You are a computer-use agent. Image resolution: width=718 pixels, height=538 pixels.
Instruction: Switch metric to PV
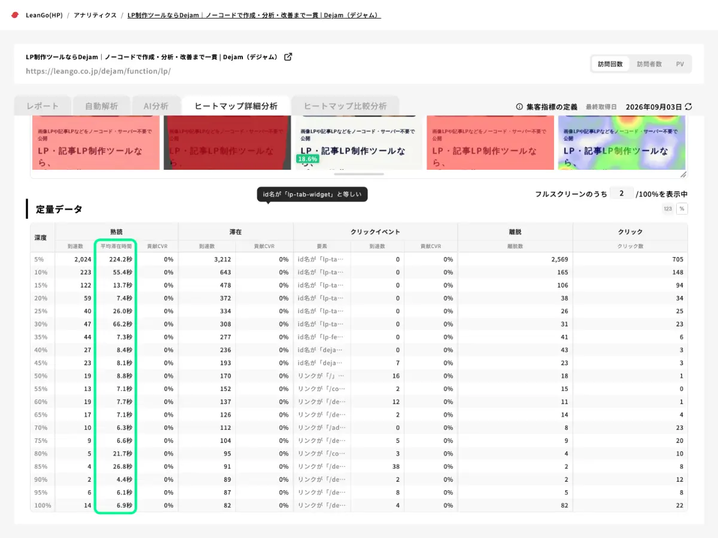(x=680, y=64)
